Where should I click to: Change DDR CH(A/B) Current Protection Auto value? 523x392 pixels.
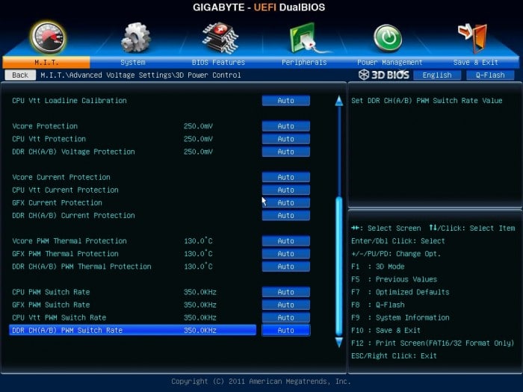point(286,216)
